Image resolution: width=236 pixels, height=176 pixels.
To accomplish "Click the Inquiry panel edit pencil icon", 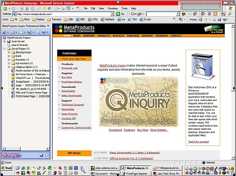I will tap(30, 32).
